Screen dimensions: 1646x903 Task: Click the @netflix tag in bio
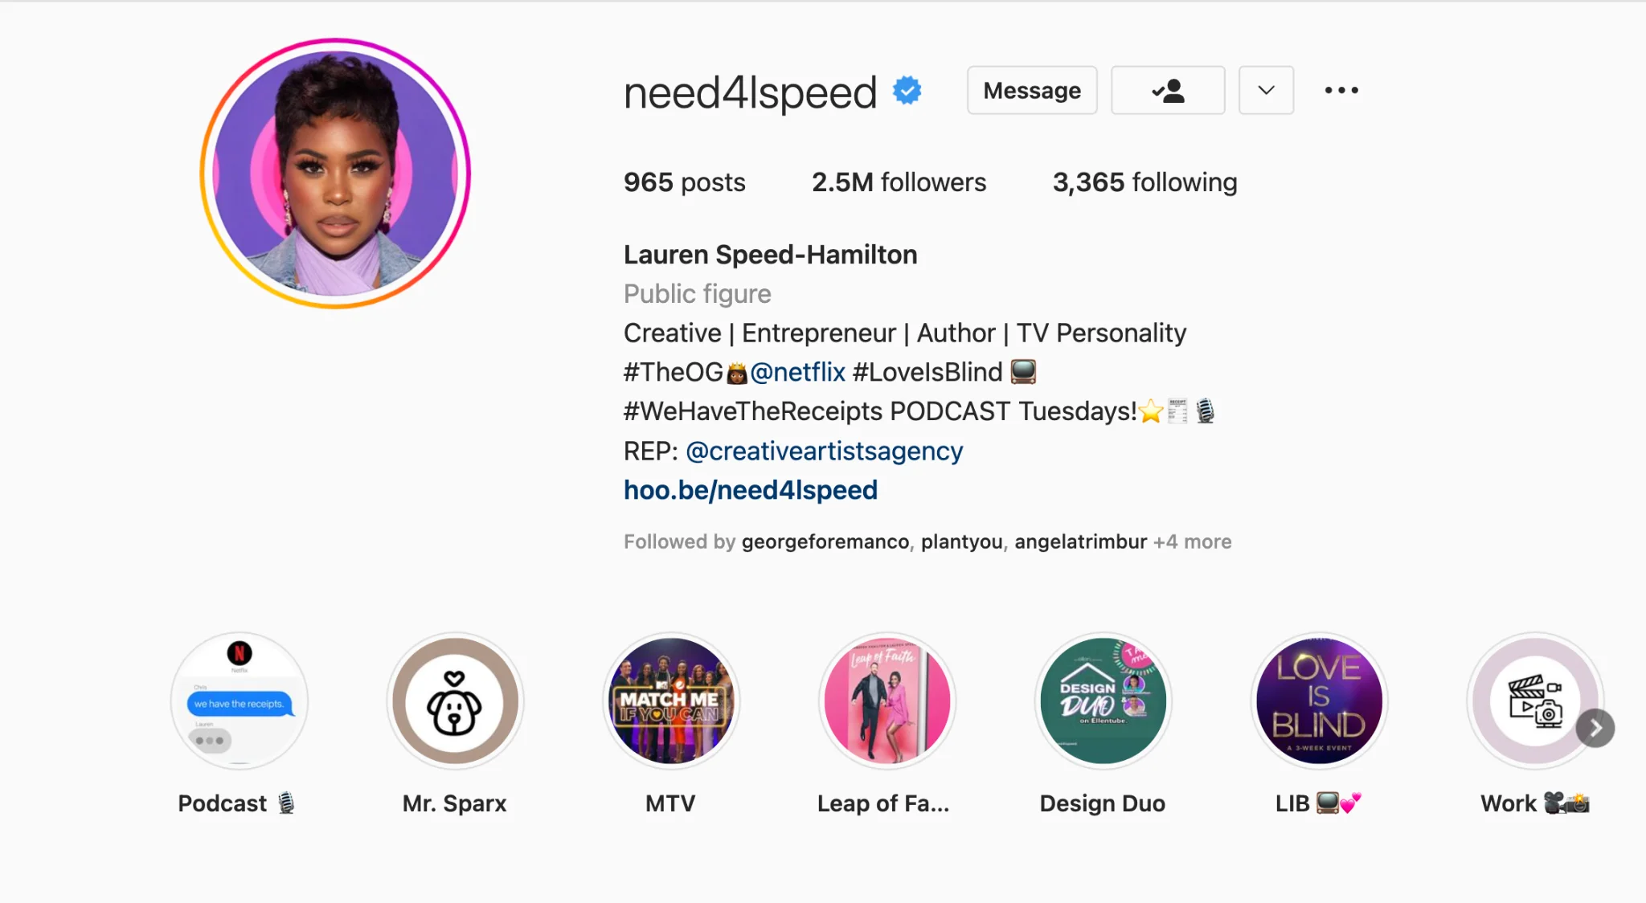799,370
